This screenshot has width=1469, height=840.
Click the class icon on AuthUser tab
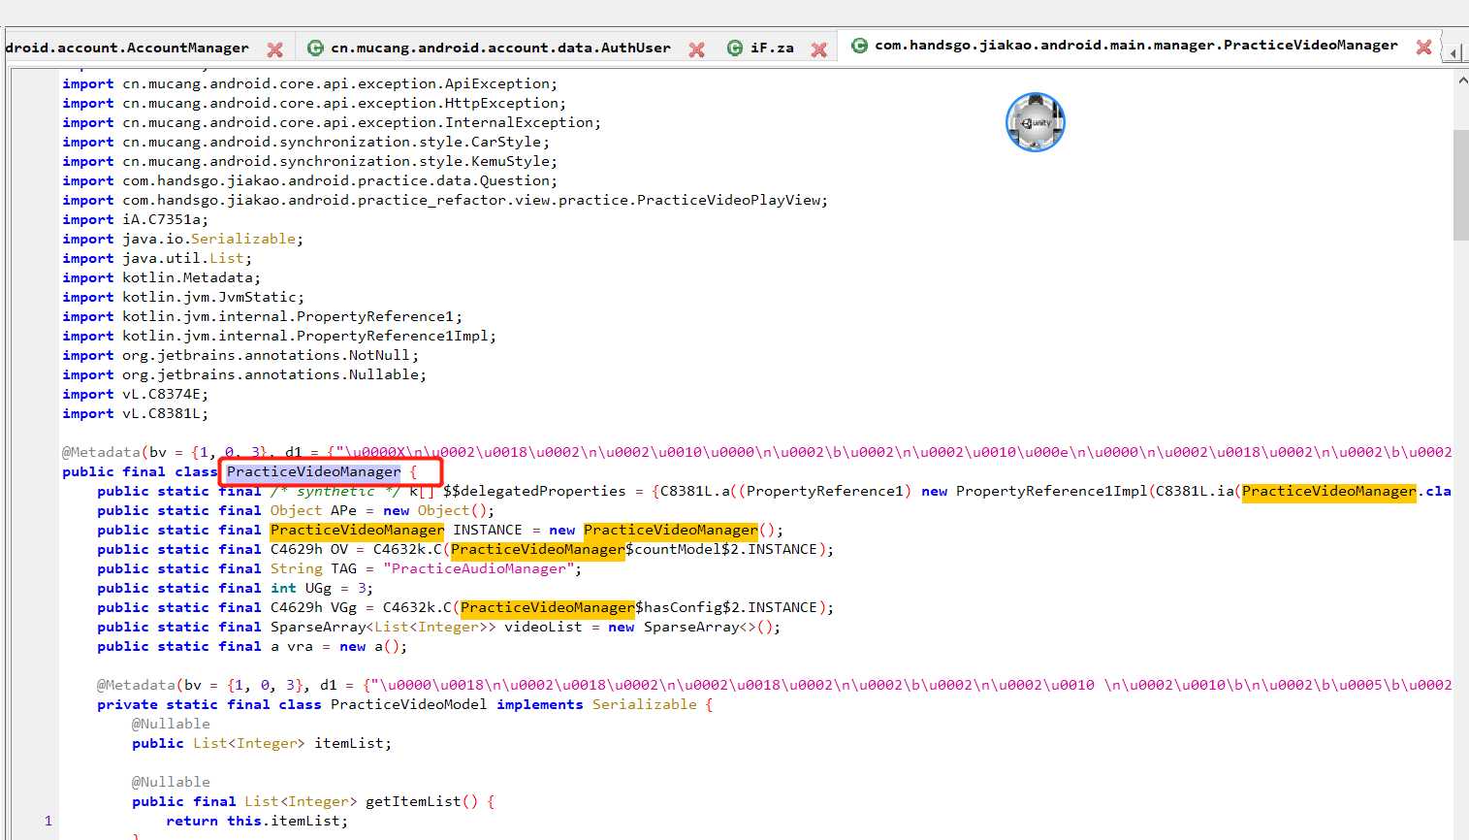315,48
